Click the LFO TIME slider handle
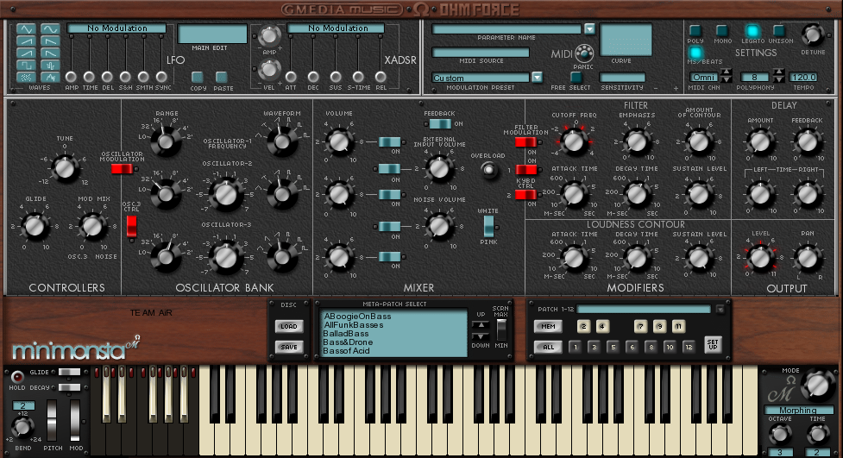843x458 pixels. pos(89,77)
